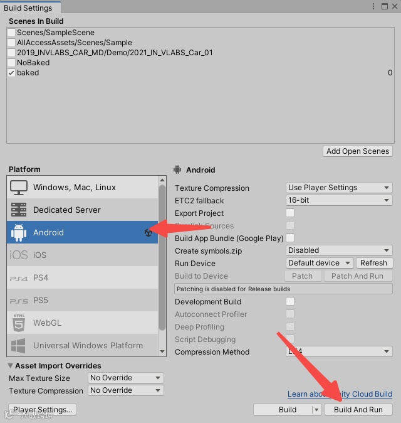Select Dedicated Server platform
401x423 pixels.
click(x=83, y=210)
